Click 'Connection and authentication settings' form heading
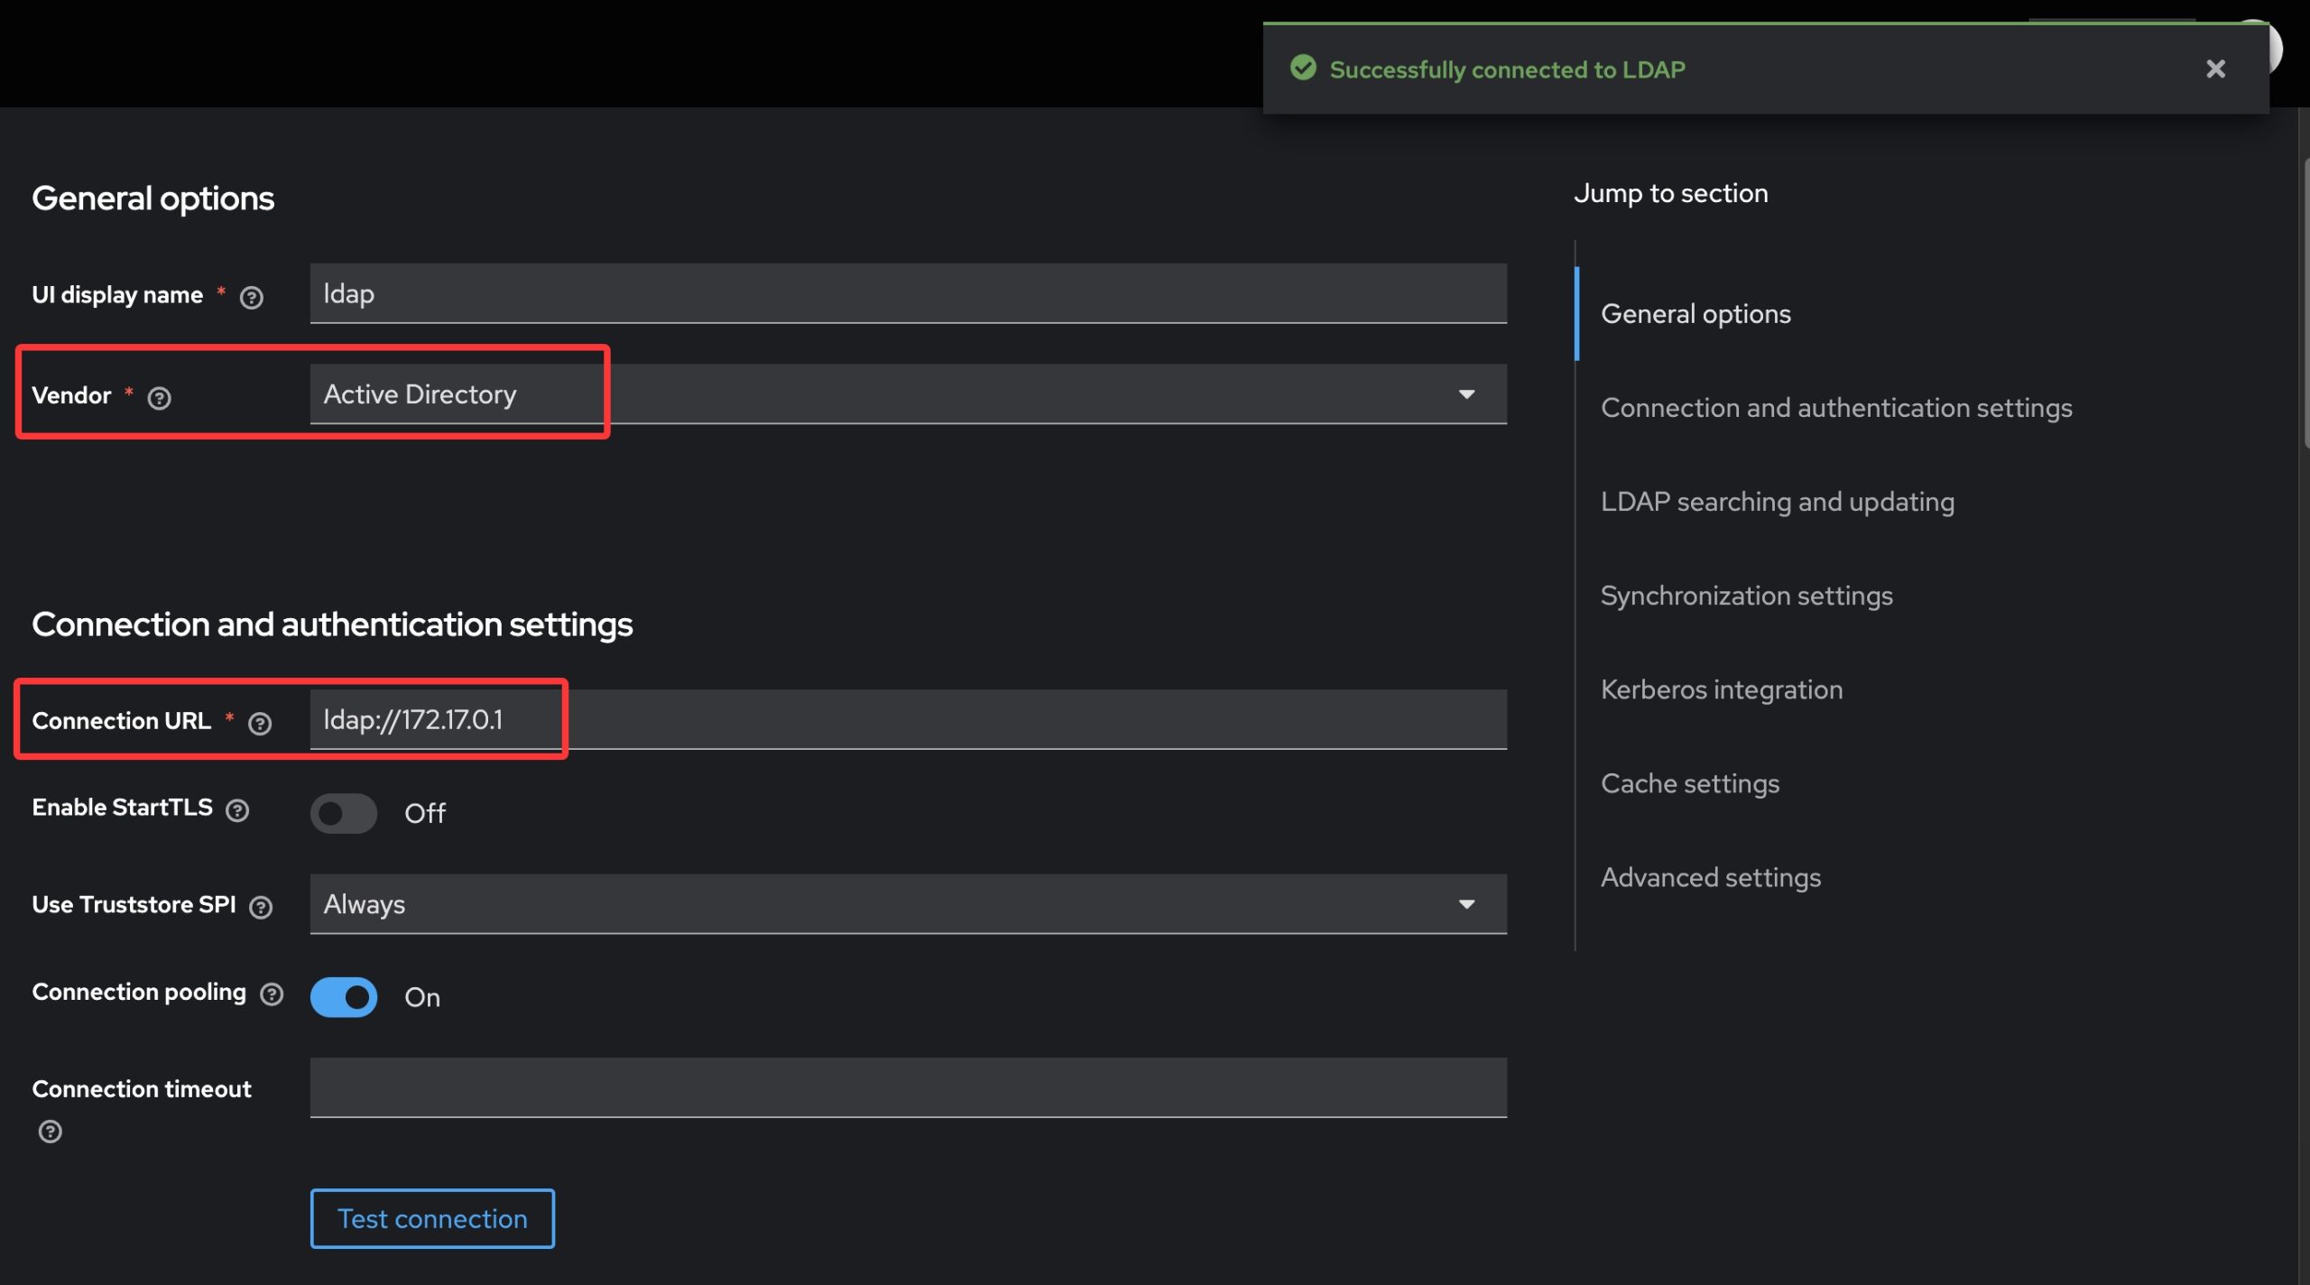Image resolution: width=2310 pixels, height=1285 pixels. 332,624
